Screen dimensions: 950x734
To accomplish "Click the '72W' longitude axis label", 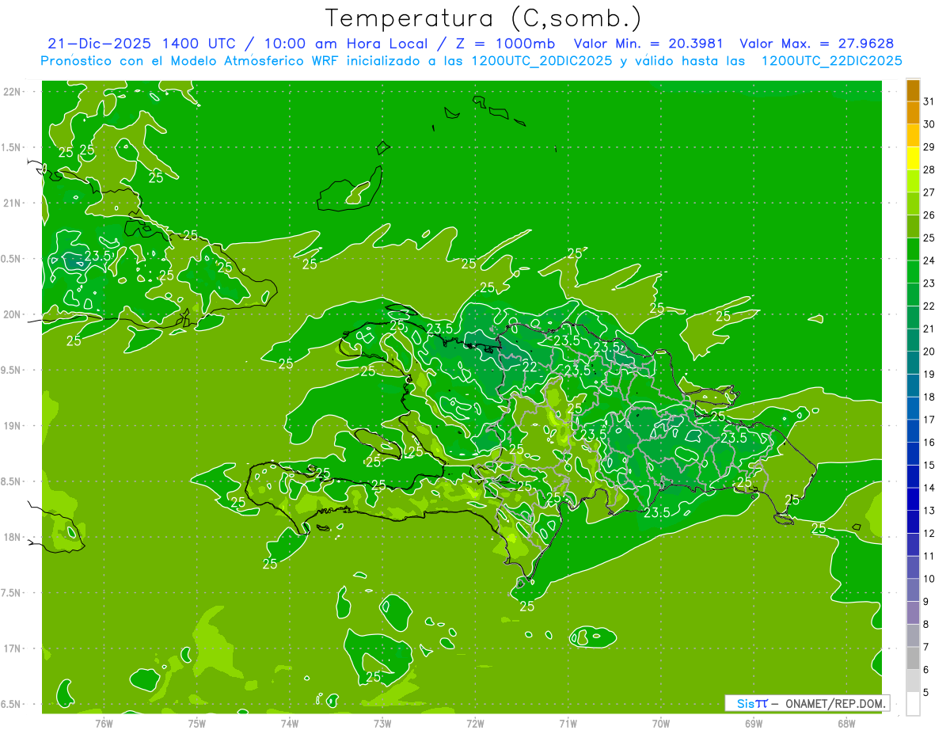I will point(475,723).
